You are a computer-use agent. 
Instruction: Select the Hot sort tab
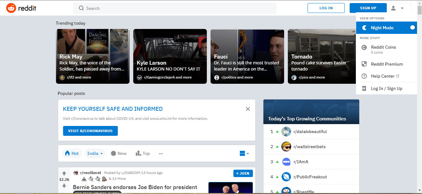tap(72, 153)
